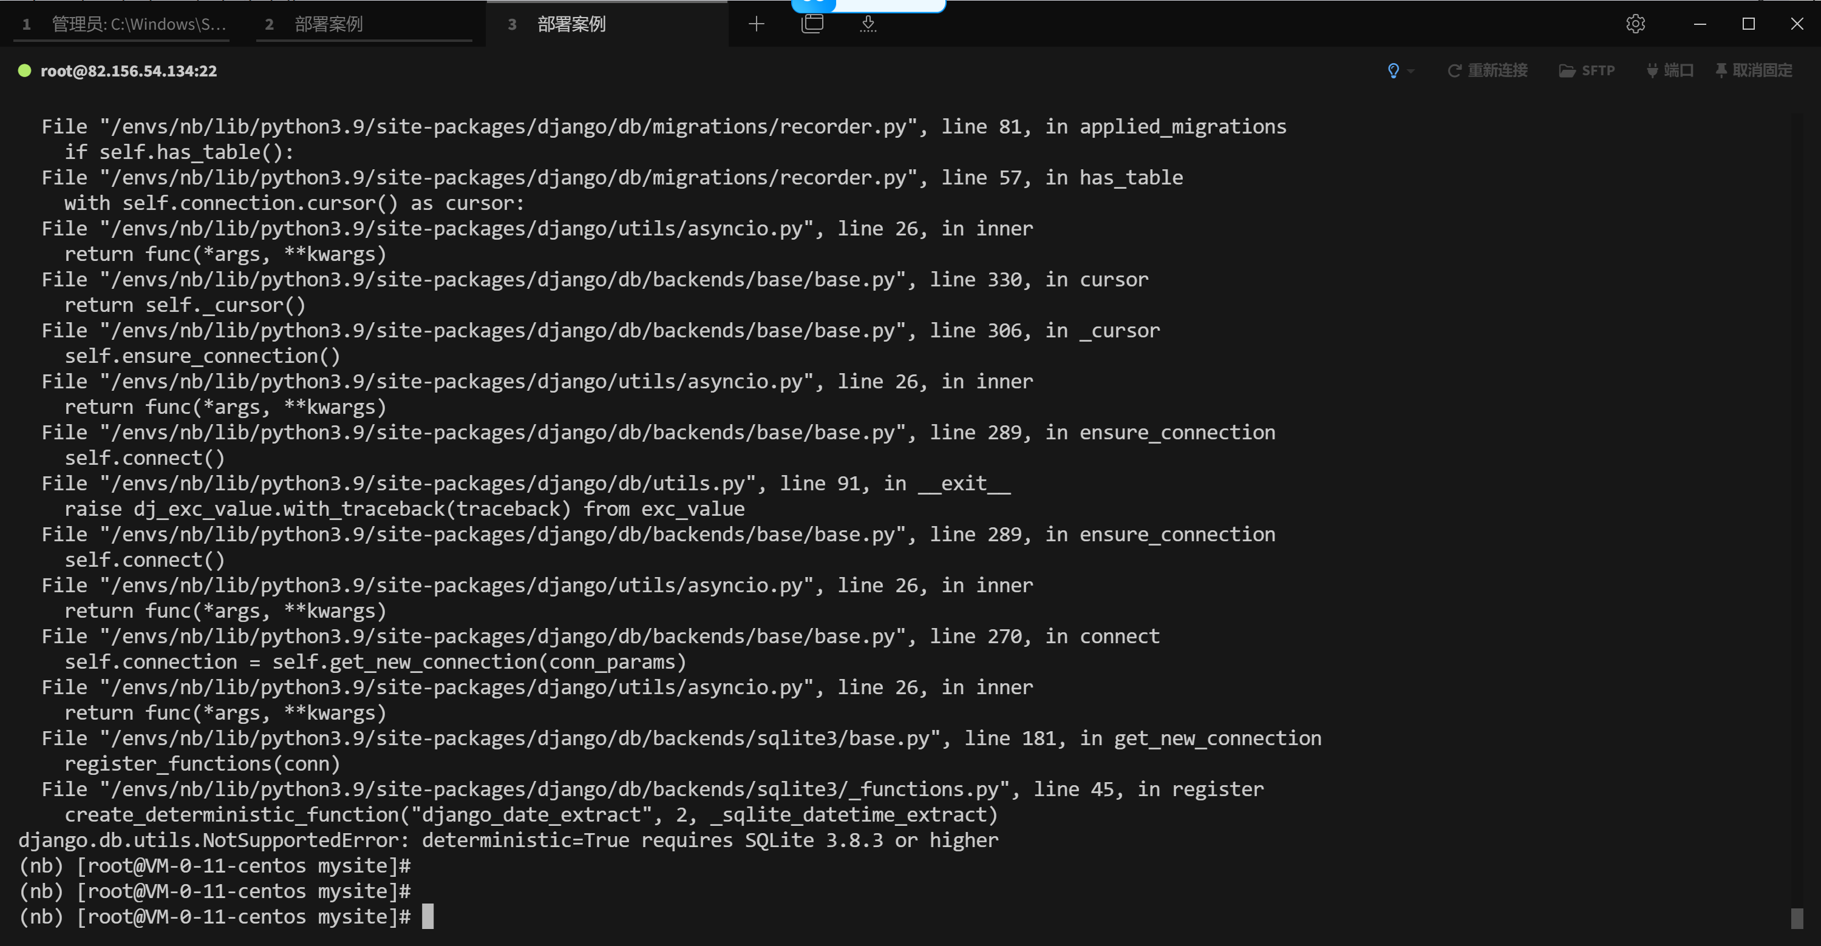Click the floating blue widget at top center
1821x946 pixels.
click(x=868, y=5)
